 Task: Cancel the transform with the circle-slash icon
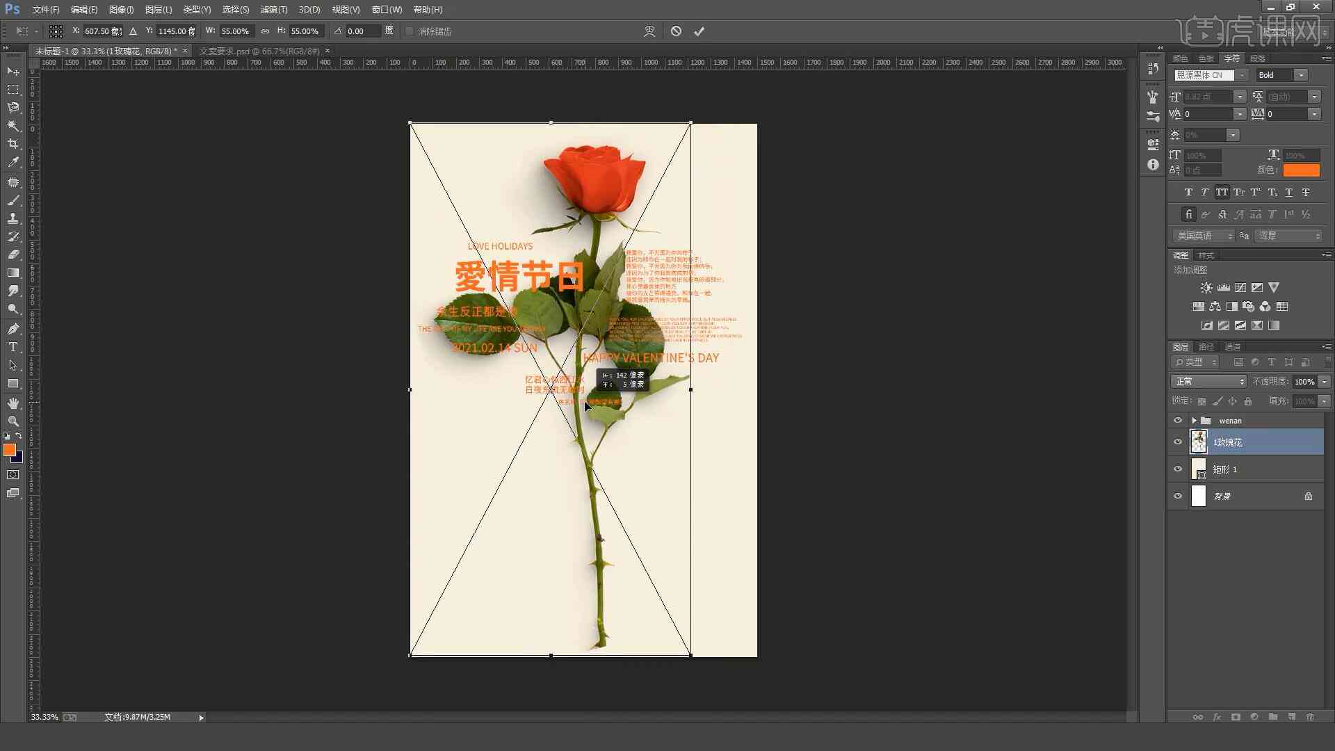pyautogui.click(x=676, y=31)
